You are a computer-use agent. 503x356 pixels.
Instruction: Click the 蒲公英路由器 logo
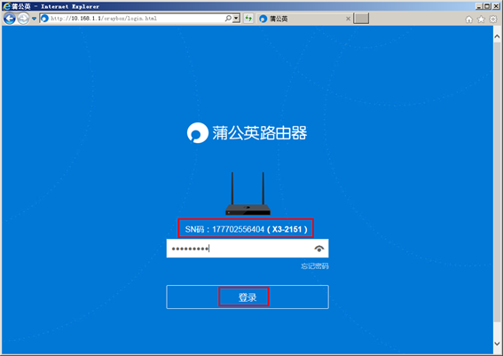pyautogui.click(x=247, y=132)
